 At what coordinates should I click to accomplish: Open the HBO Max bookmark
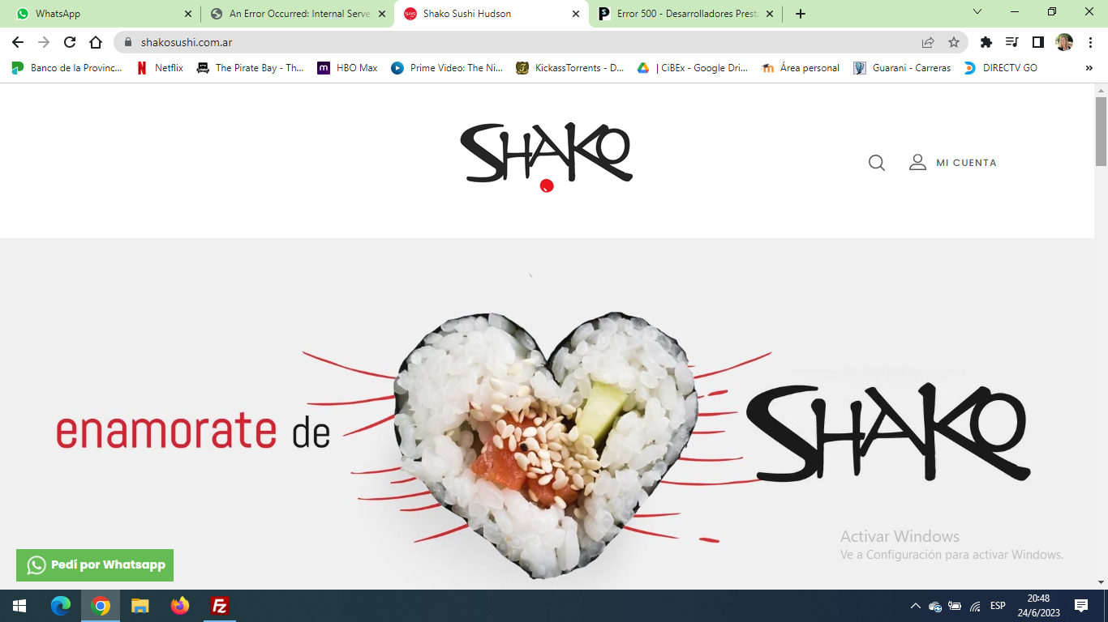click(x=347, y=68)
